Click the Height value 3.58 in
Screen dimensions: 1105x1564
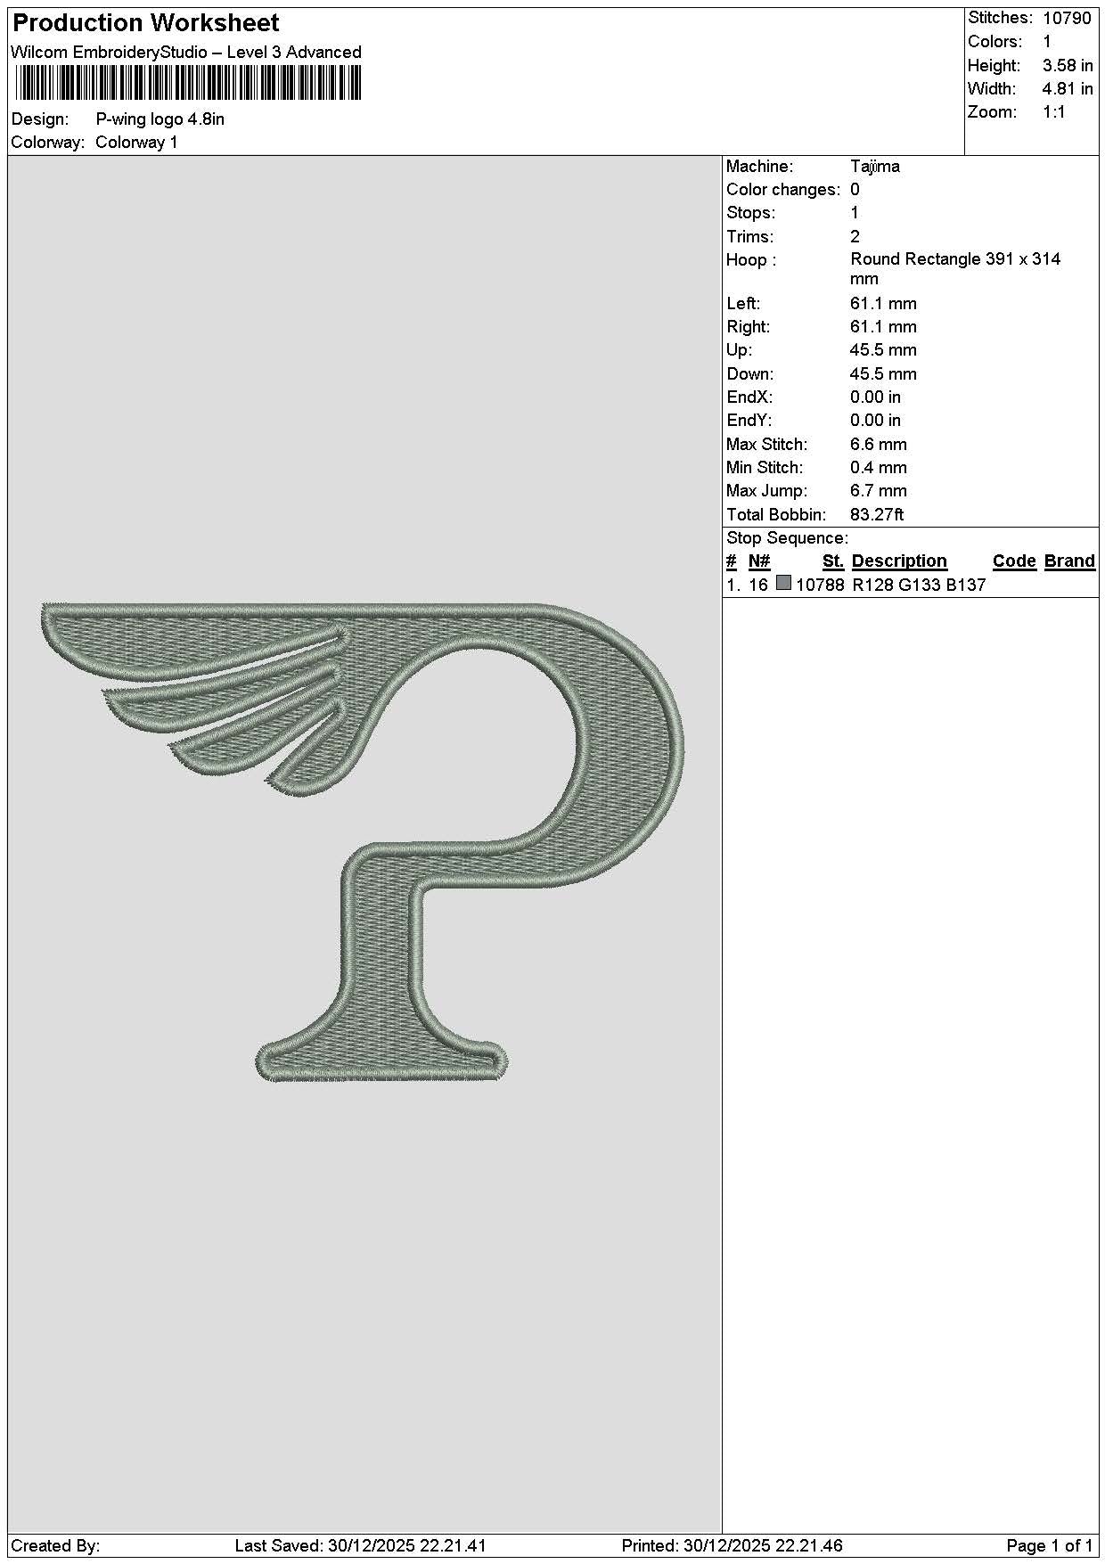click(1068, 66)
